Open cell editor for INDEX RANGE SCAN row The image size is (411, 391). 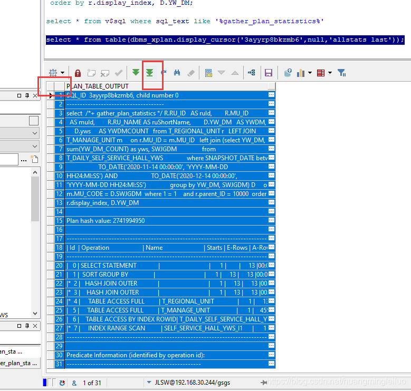point(271,327)
